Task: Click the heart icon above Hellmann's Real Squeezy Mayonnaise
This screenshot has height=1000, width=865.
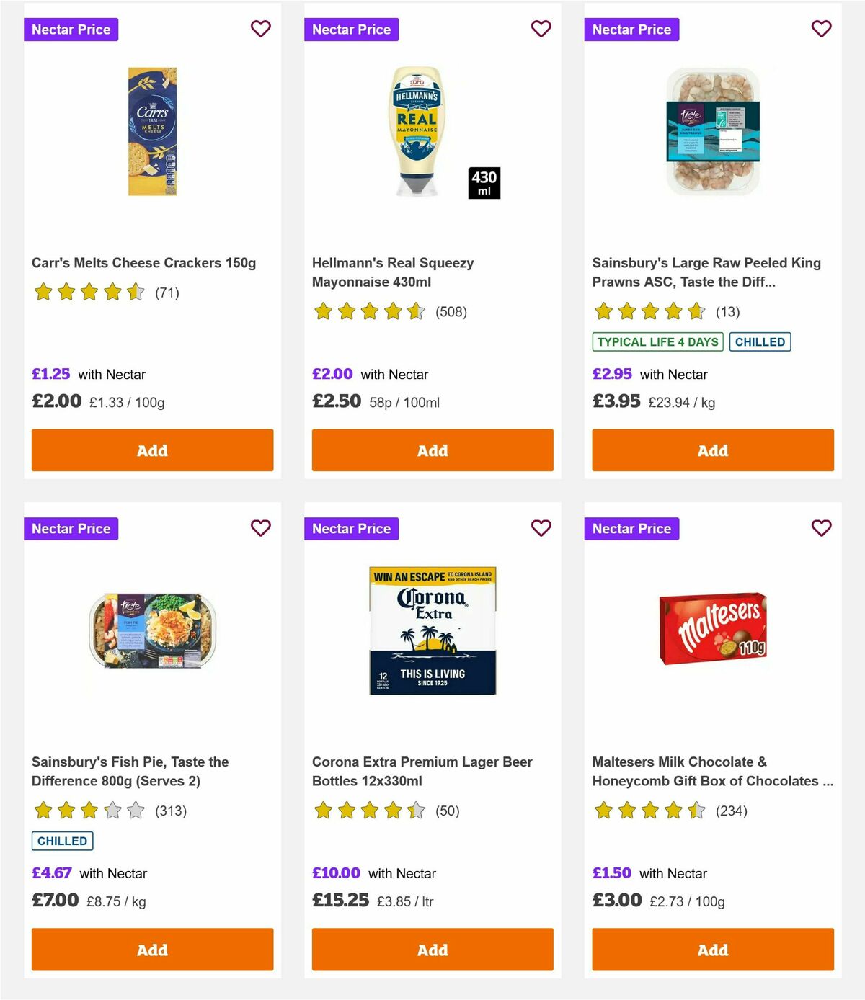Action: point(541,29)
